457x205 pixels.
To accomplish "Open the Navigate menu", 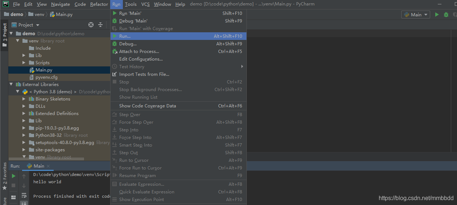I will coord(61,4).
